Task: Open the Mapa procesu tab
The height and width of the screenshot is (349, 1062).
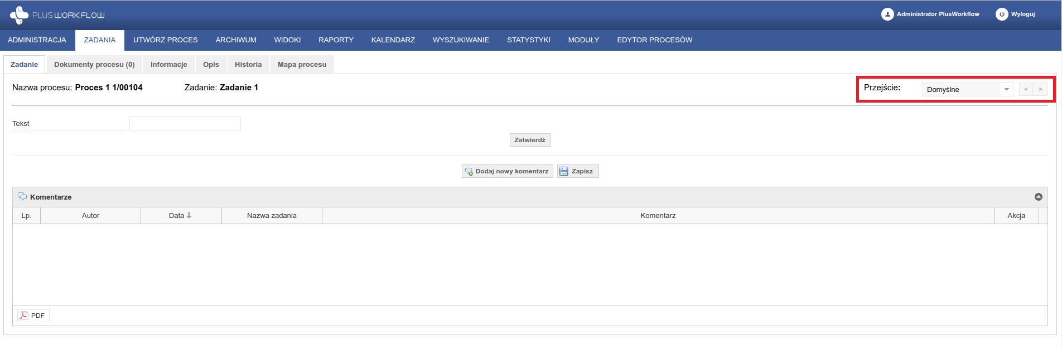Action: (x=302, y=65)
